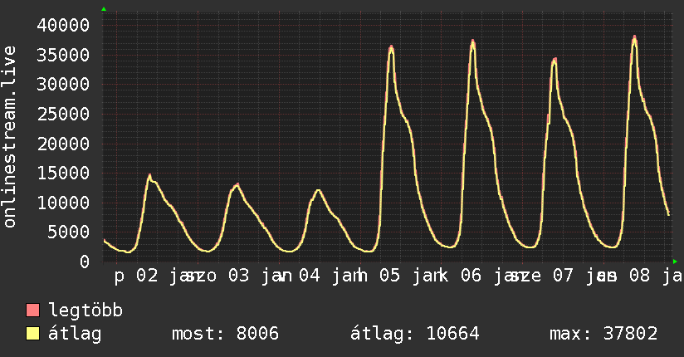Click the 03 date label on x-axis
The height and width of the screenshot is (357, 684).
(x=238, y=276)
